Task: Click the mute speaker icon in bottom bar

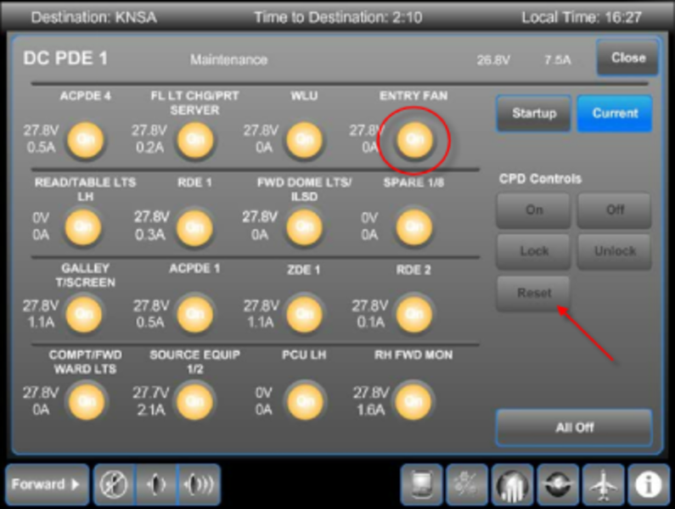Action: pos(114,485)
